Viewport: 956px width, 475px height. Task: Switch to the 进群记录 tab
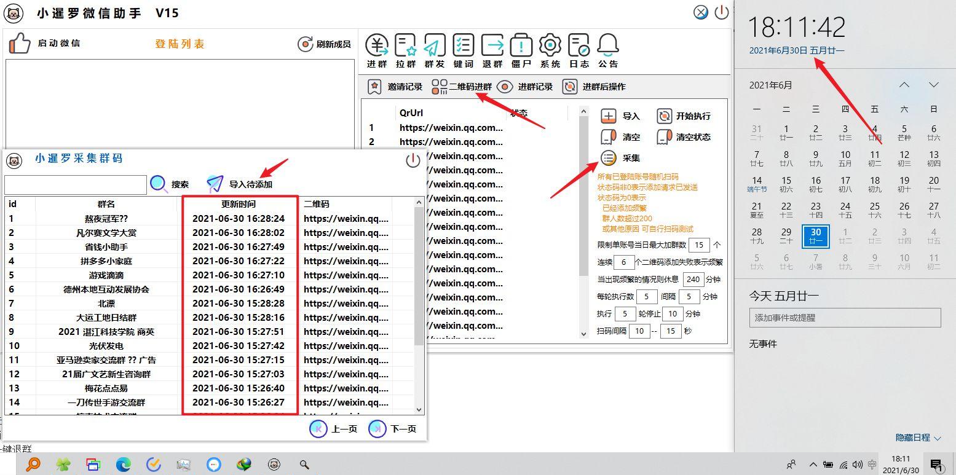(525, 87)
